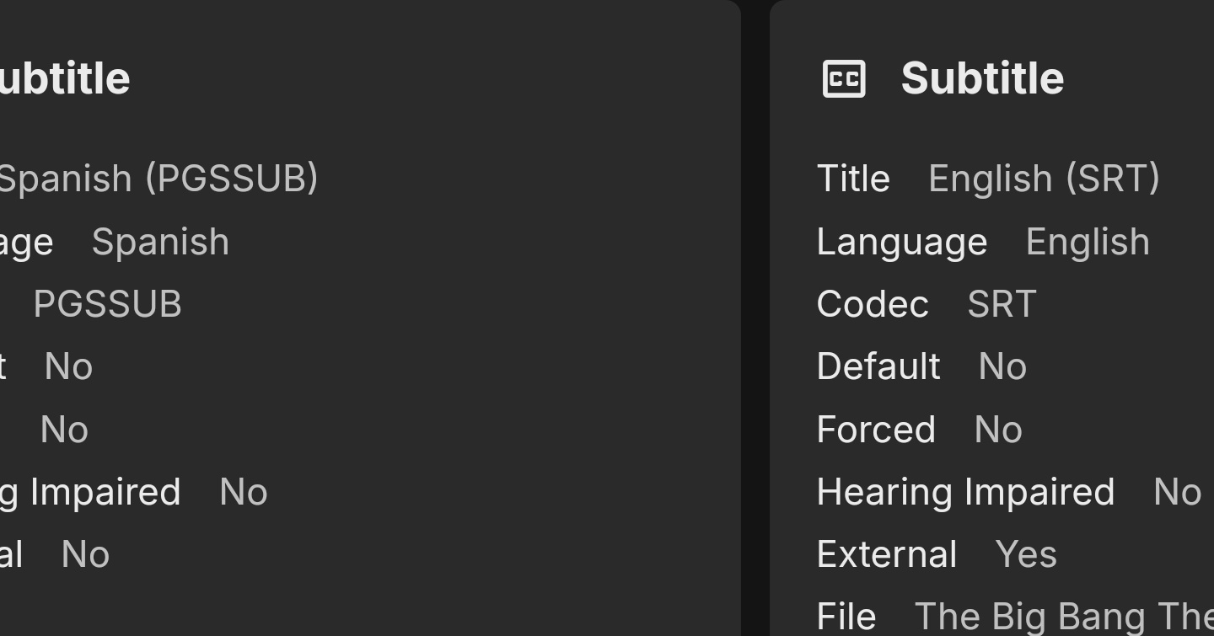Click the Forced No value for English

point(998,430)
